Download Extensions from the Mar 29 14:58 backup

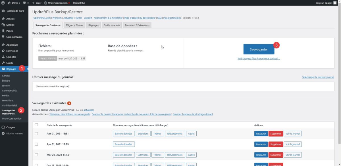click(x=143, y=155)
